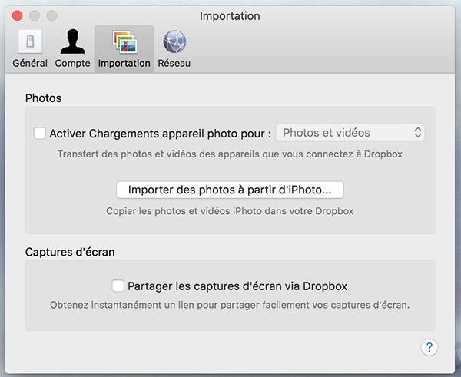Viewport: 461px width, 377px height.
Task: Open the Général switch icon pane
Action: [30, 41]
